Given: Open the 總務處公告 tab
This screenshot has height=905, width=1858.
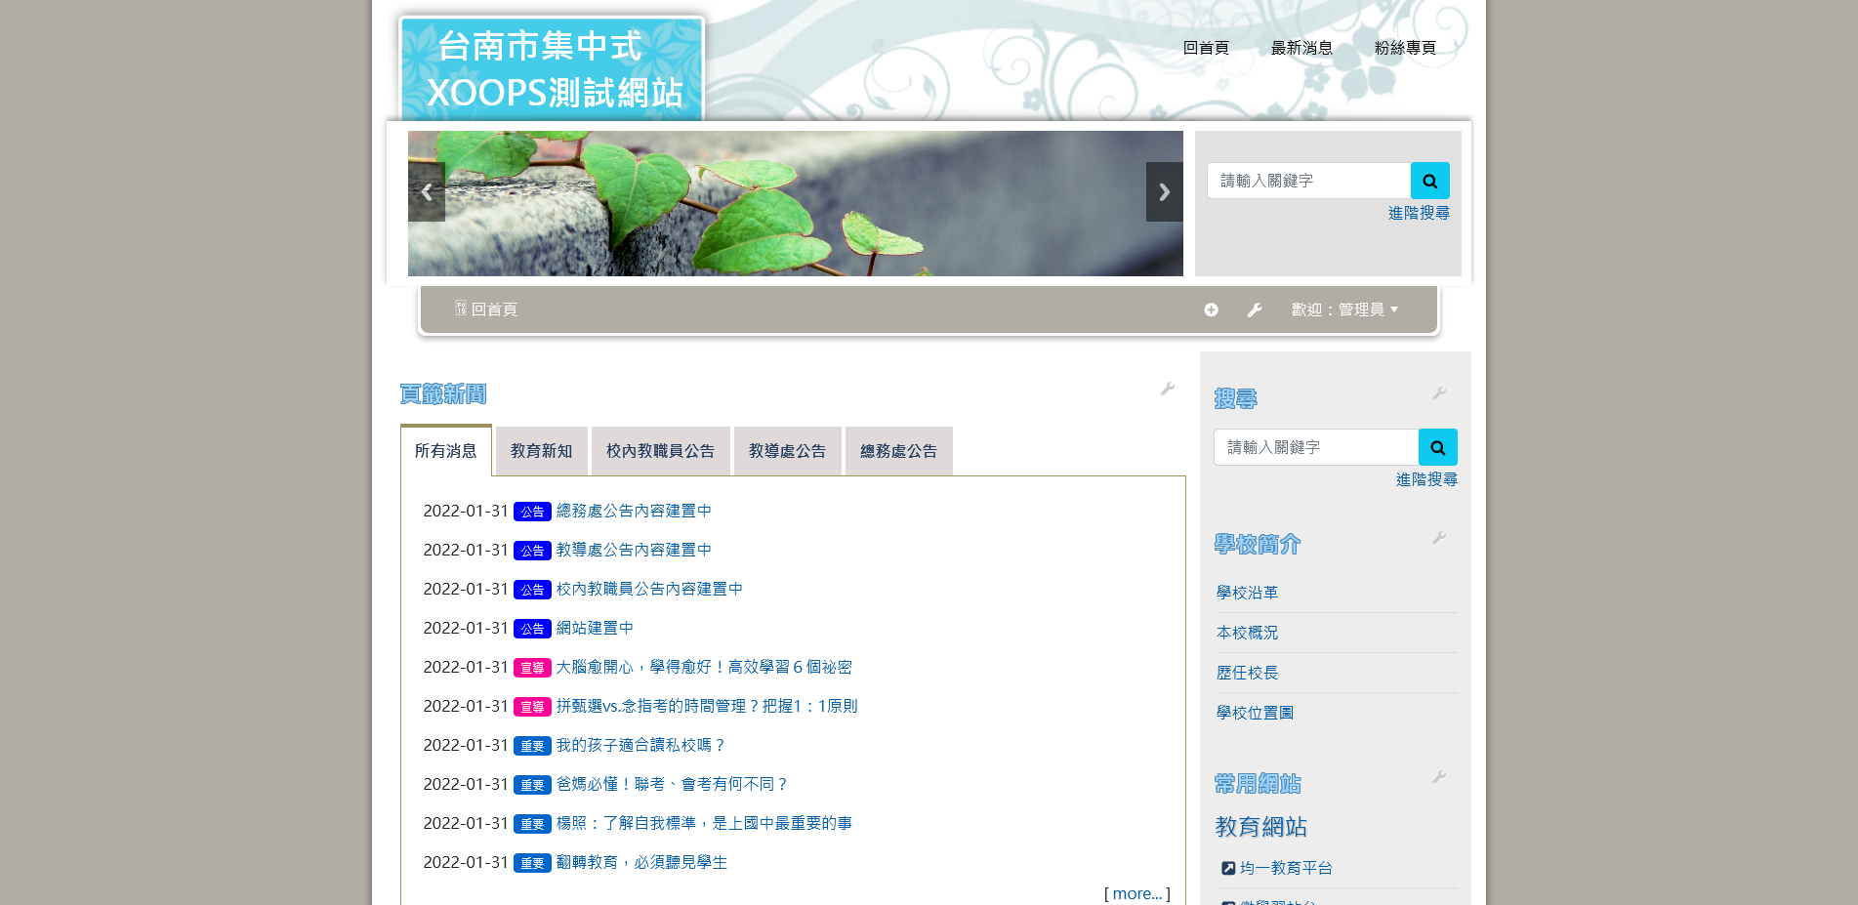Looking at the screenshot, I should tap(898, 451).
